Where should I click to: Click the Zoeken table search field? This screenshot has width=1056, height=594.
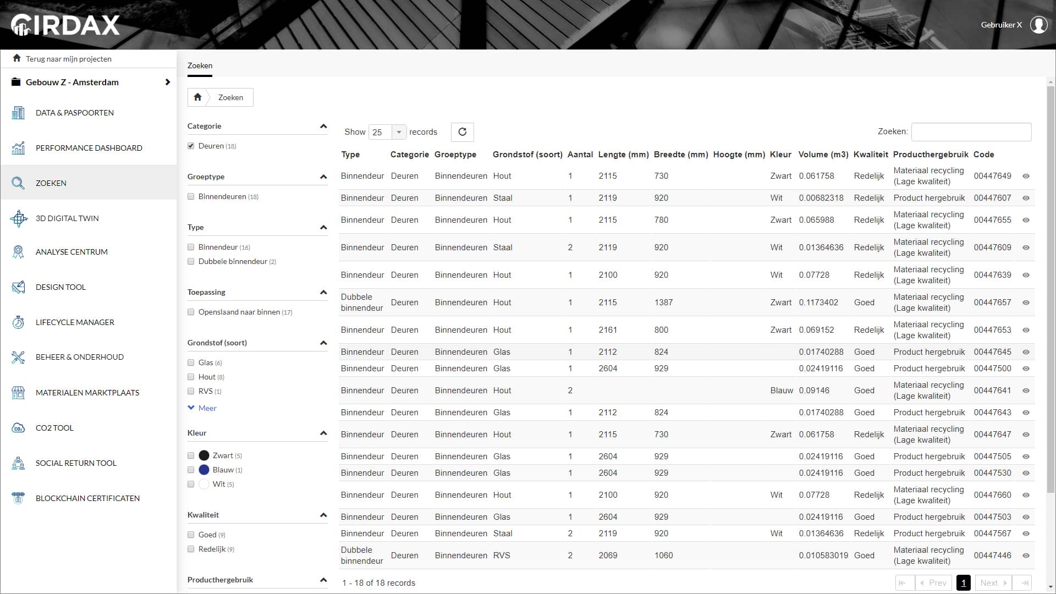tap(971, 132)
